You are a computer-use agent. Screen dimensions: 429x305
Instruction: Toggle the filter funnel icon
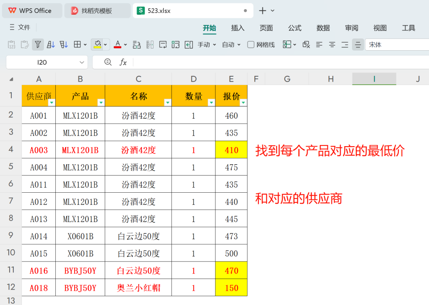[x=38, y=44]
